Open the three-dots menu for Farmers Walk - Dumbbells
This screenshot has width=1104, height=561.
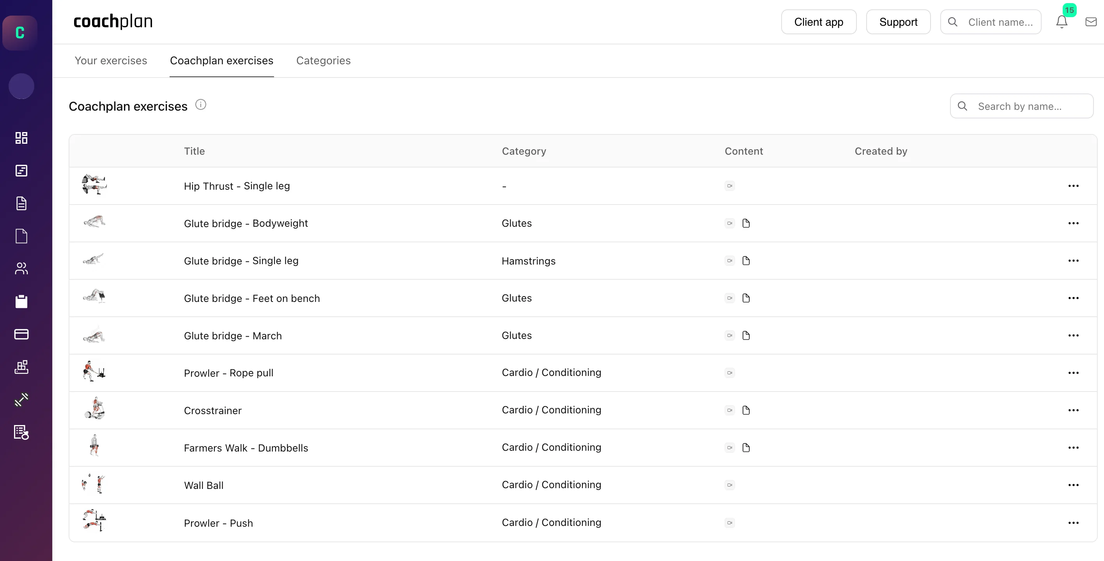point(1073,448)
